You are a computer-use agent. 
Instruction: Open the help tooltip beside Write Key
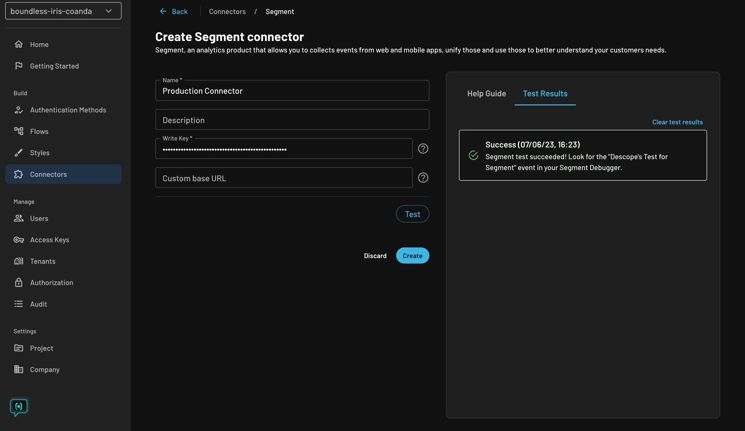[423, 149]
